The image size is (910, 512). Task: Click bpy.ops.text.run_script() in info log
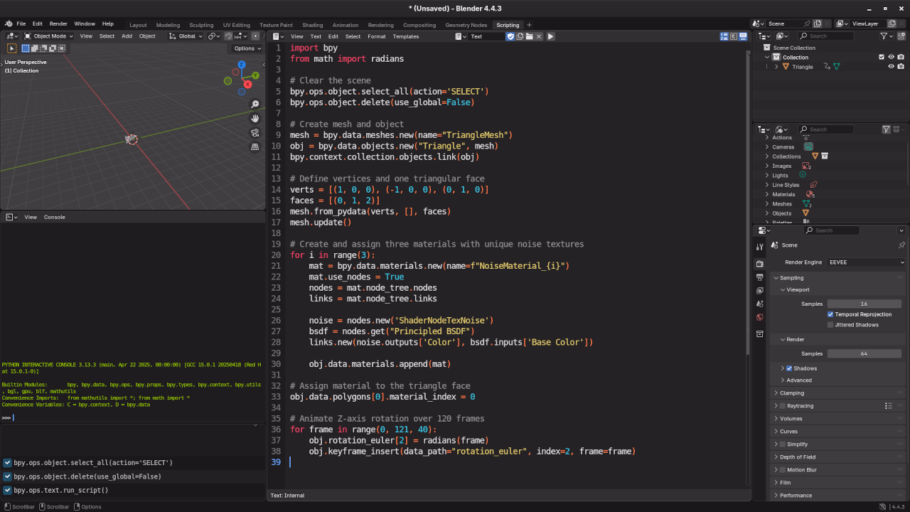click(61, 490)
